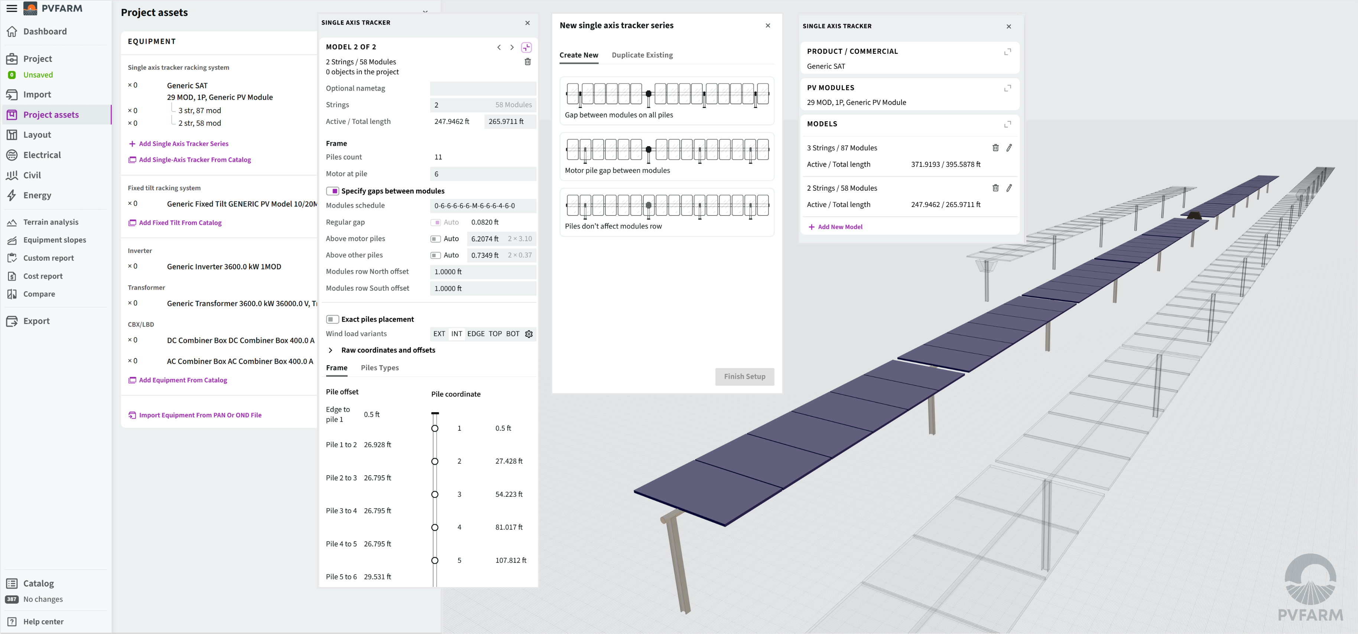Select the Frame tab
This screenshot has width=1358, height=634.
click(336, 368)
